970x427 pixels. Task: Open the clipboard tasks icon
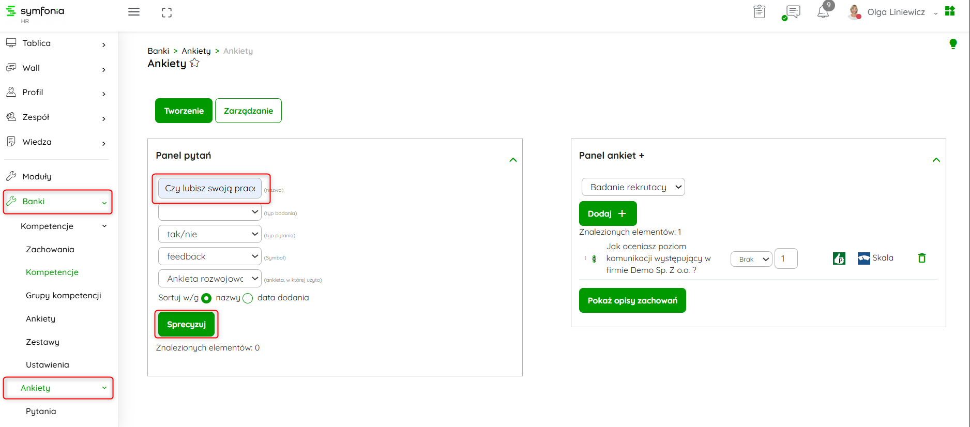coord(759,11)
